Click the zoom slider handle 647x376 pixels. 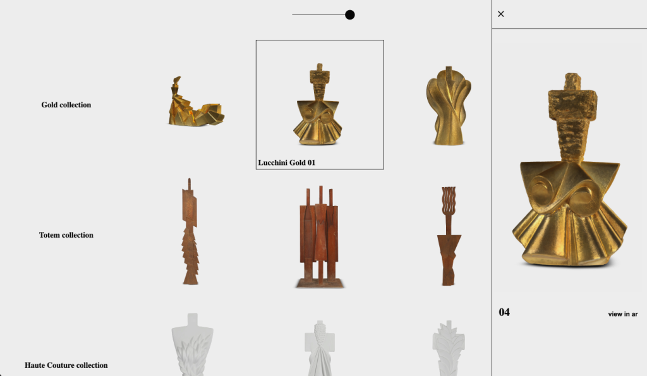point(350,15)
